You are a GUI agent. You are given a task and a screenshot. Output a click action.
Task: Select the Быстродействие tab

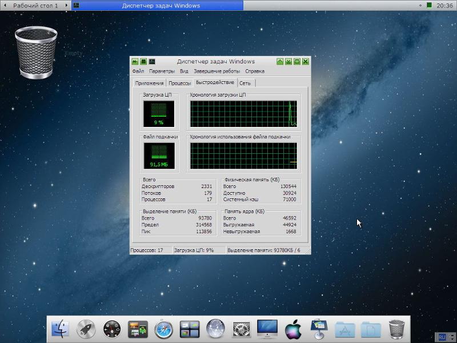[x=215, y=82]
